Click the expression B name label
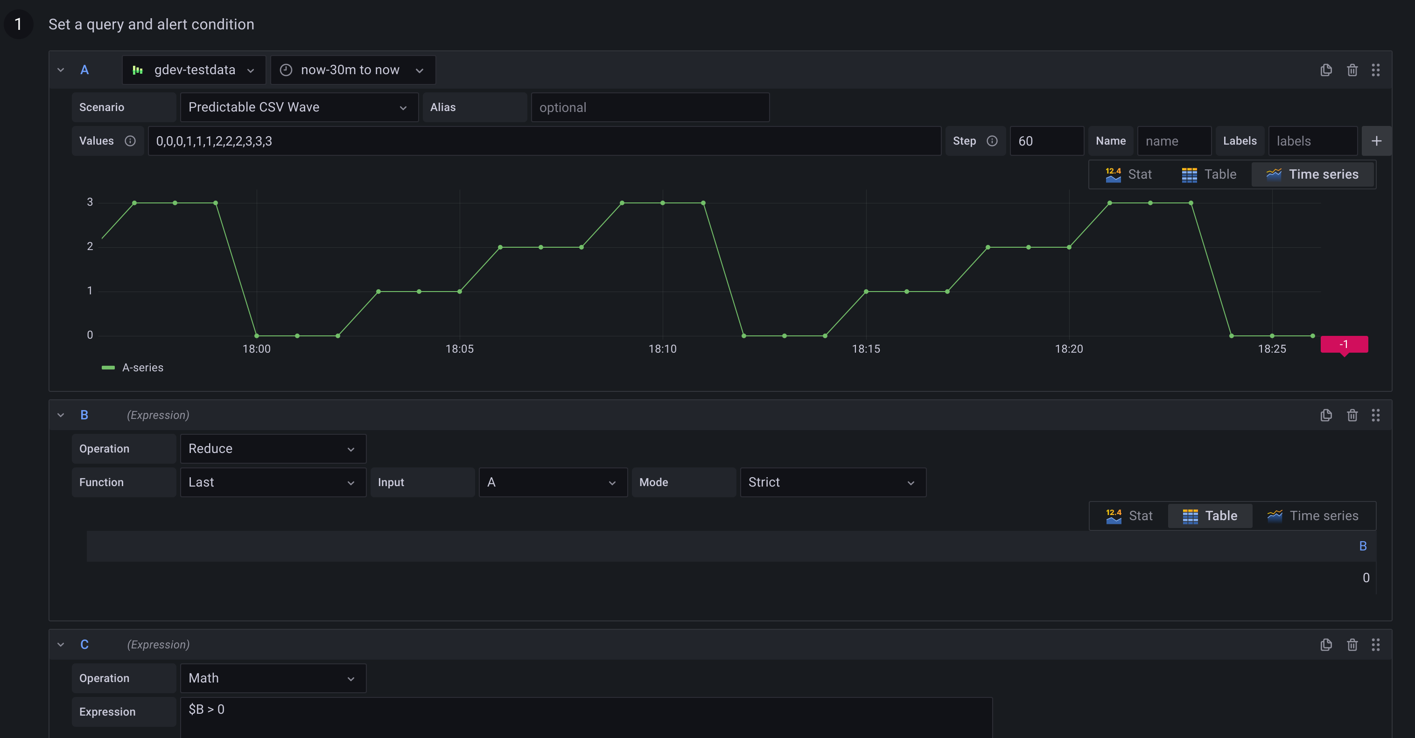 point(84,415)
